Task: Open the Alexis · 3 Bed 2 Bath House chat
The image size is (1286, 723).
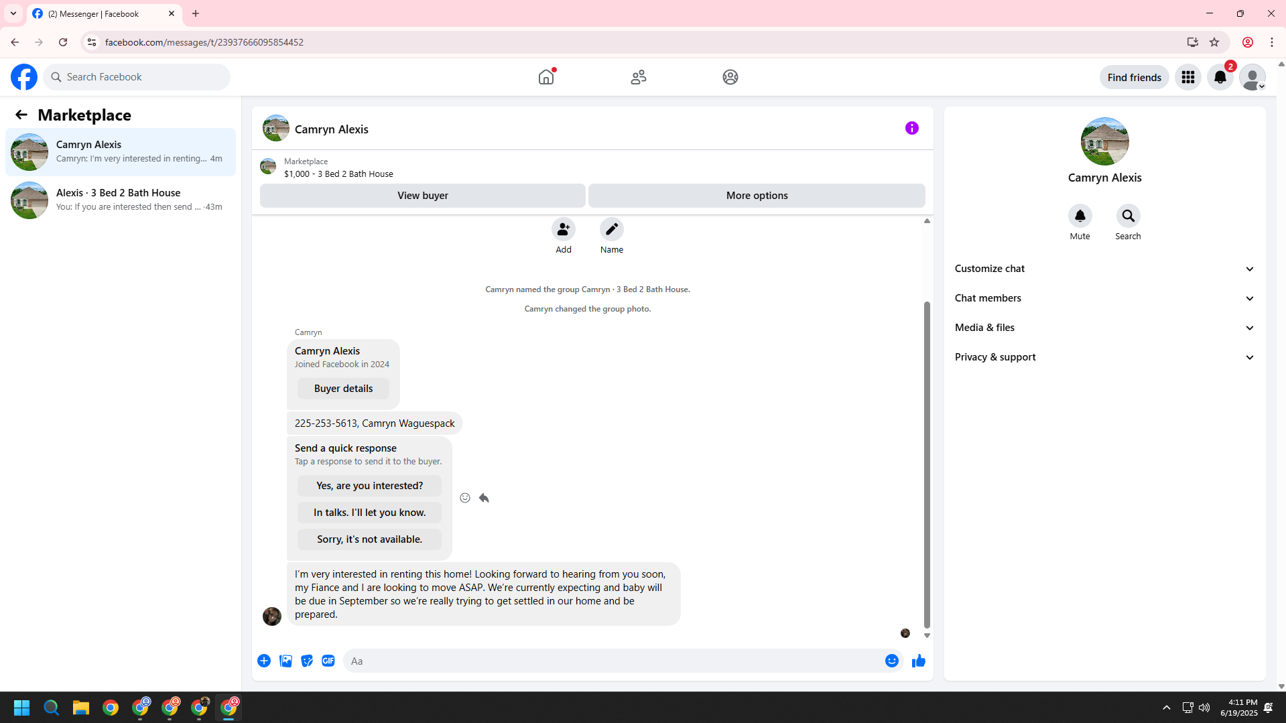Action: [121, 200]
